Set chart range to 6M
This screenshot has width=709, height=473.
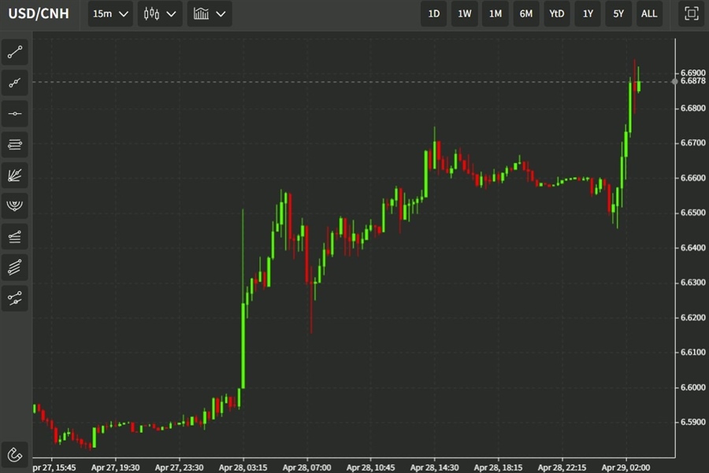(x=526, y=13)
